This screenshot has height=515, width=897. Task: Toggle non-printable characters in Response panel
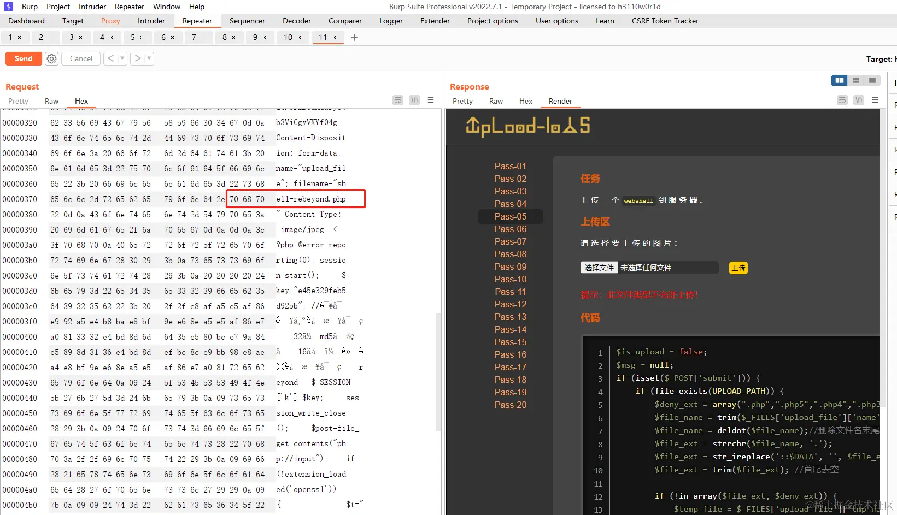[859, 100]
